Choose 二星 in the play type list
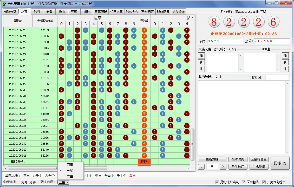Screen dimensions: 294x187 [70, 176]
